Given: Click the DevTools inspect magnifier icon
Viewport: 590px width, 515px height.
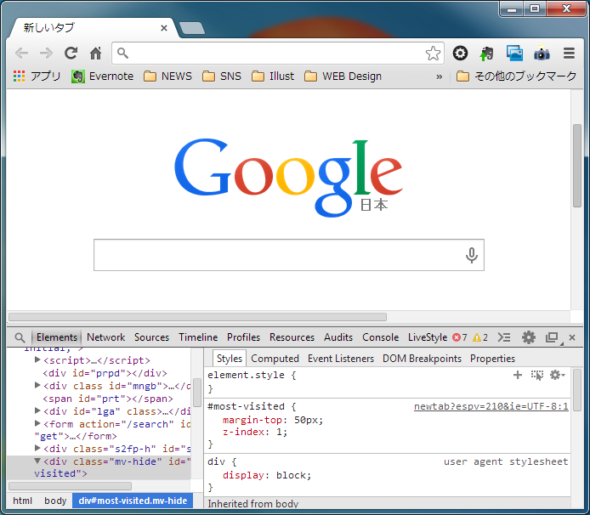Looking at the screenshot, I should click(20, 337).
